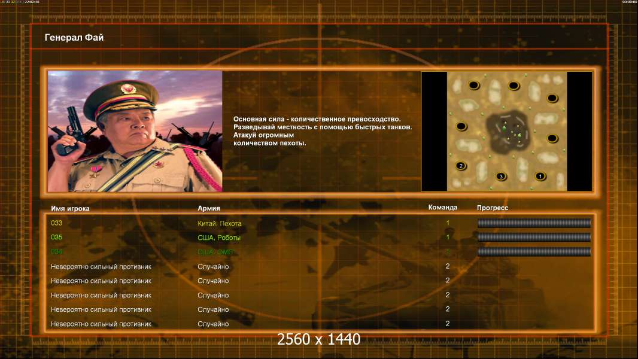Click General Fai's portrait image
Screen dimensions: 638x359
click(135, 131)
